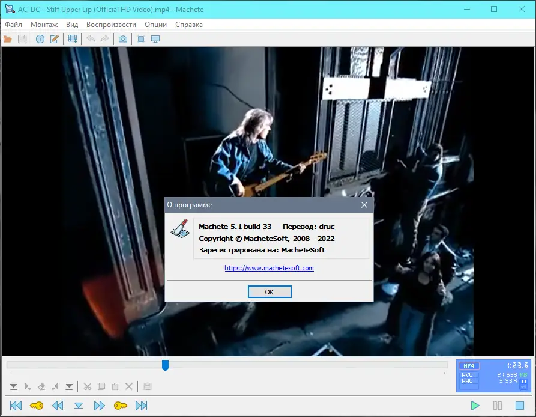Click the MP4 format badge

(469, 366)
